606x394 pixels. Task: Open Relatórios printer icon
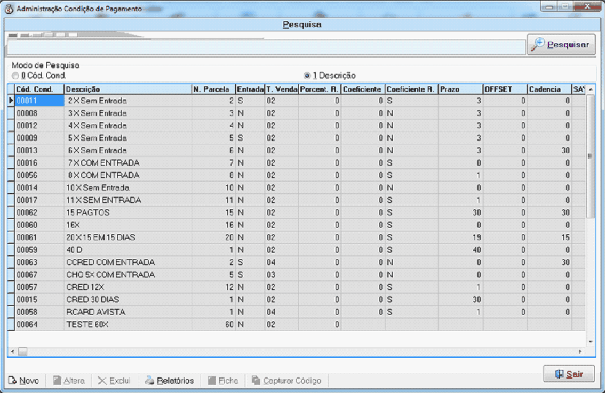click(149, 381)
